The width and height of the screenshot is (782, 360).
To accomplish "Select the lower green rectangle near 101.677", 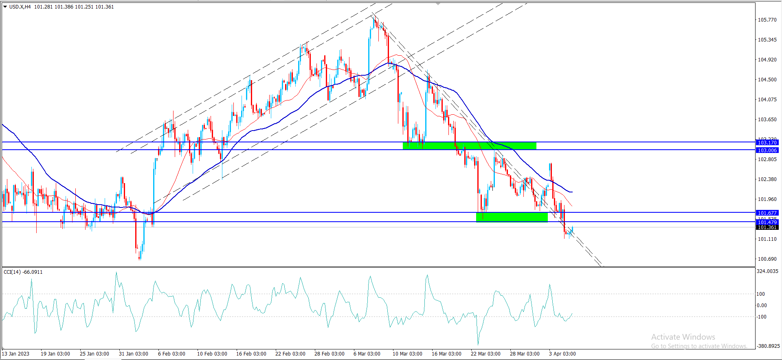I will pyautogui.click(x=512, y=217).
